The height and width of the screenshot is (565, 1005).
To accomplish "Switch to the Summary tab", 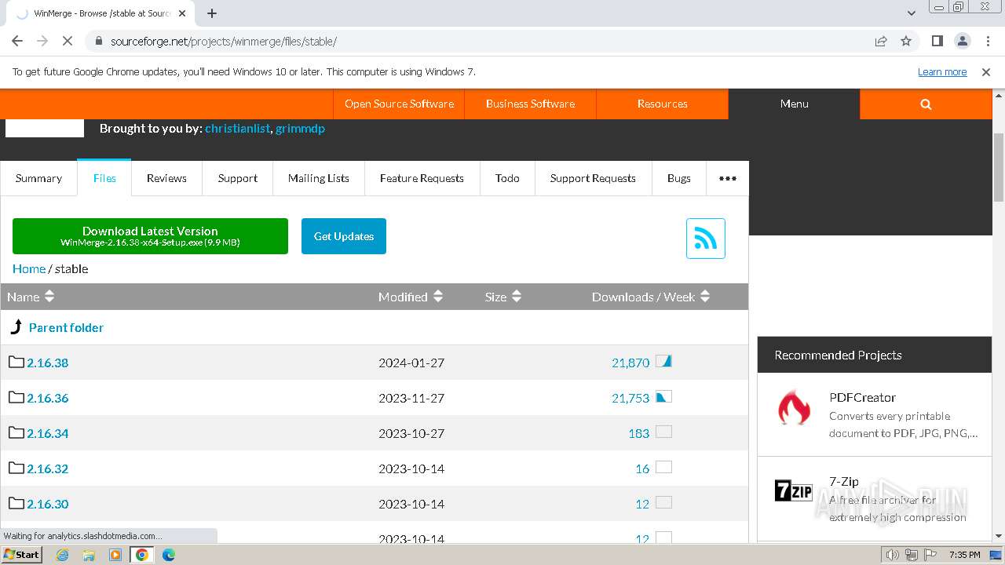I will (x=38, y=178).
